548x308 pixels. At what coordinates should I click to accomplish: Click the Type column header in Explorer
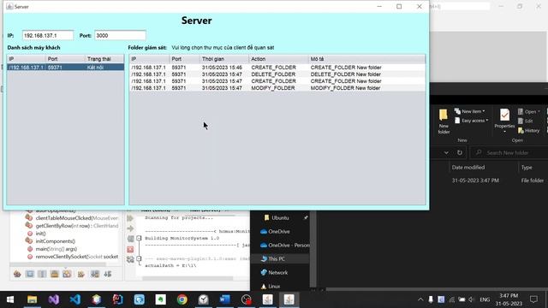(x=527, y=168)
